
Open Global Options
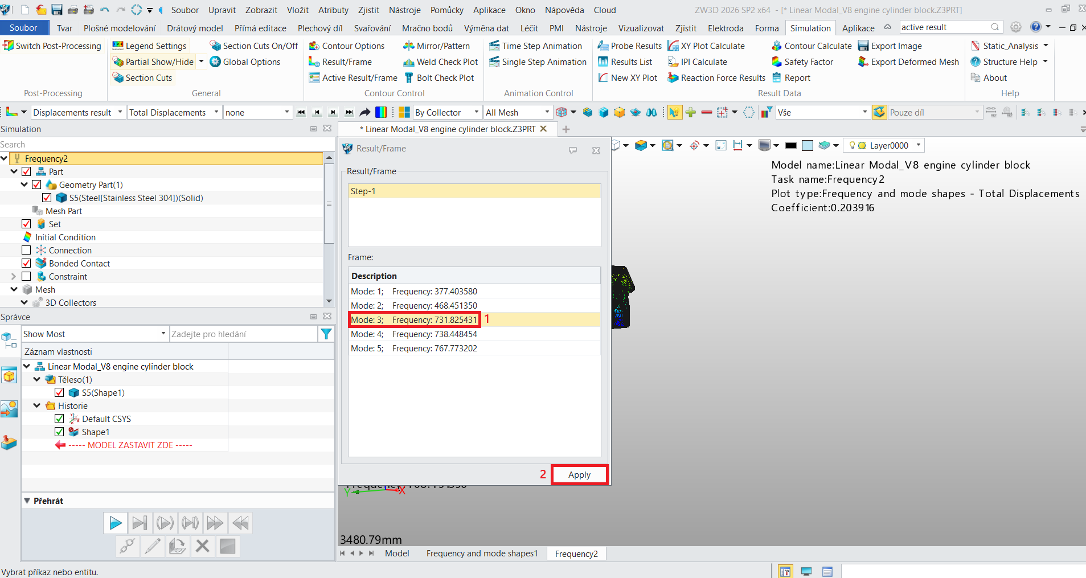click(245, 62)
